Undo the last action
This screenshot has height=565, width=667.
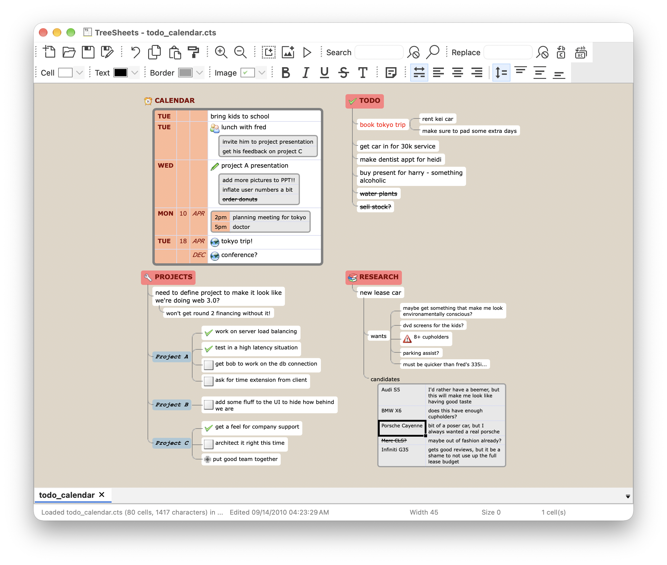135,52
